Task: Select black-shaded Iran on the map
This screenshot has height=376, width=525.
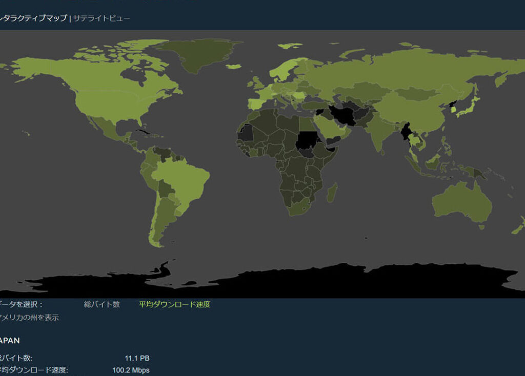Action: pos(342,114)
